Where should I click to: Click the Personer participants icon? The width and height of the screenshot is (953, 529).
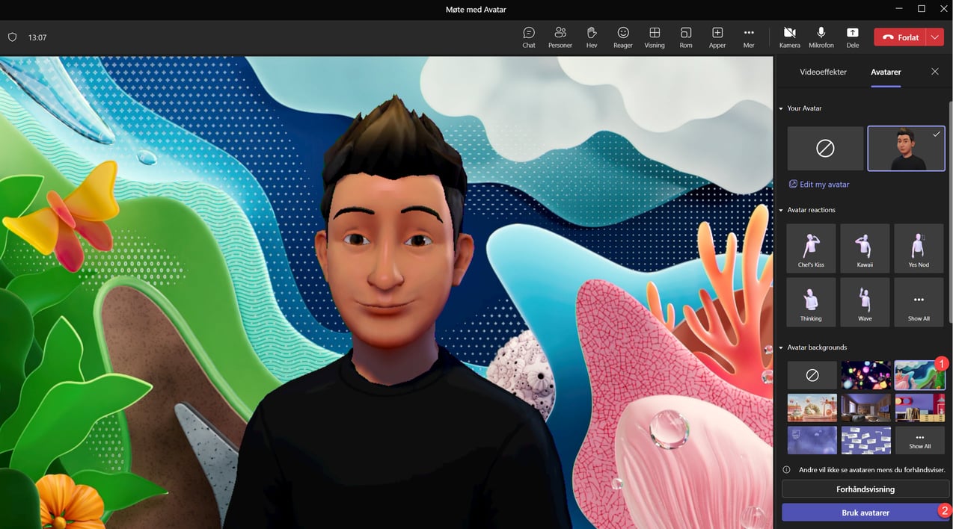pos(560,37)
